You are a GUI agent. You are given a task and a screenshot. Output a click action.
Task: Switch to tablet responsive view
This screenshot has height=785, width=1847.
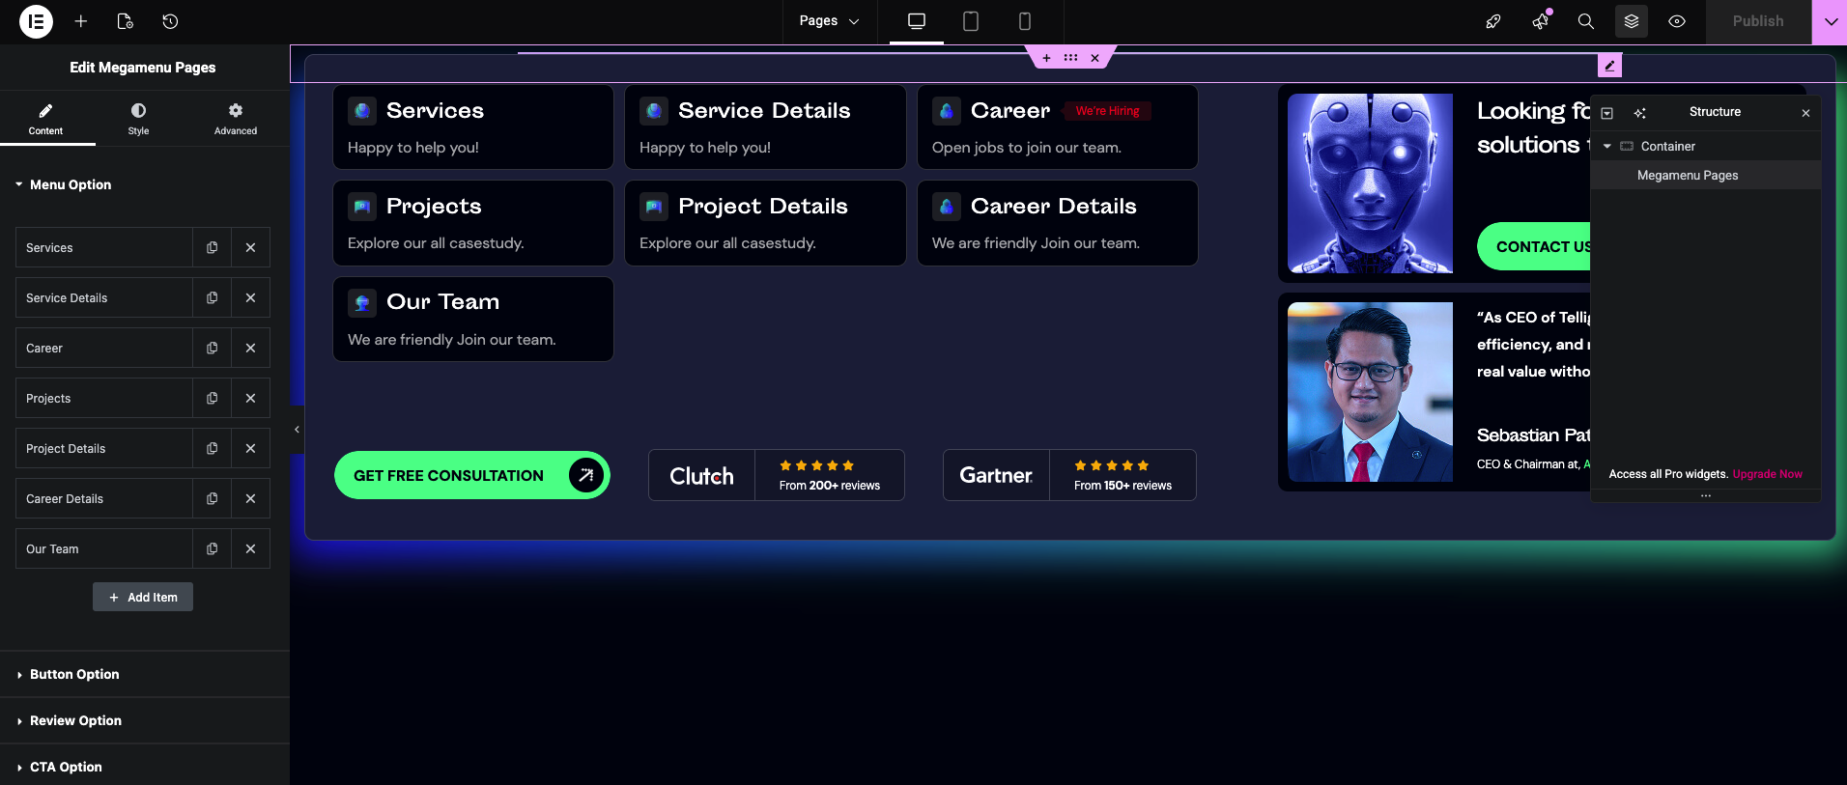pyautogui.click(x=970, y=21)
